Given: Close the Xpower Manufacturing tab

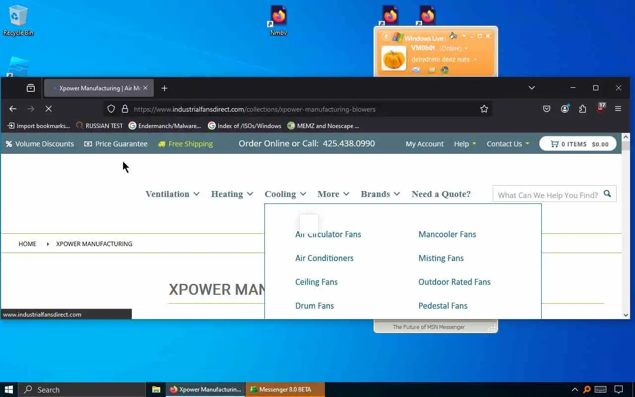Looking at the screenshot, I should (x=145, y=88).
